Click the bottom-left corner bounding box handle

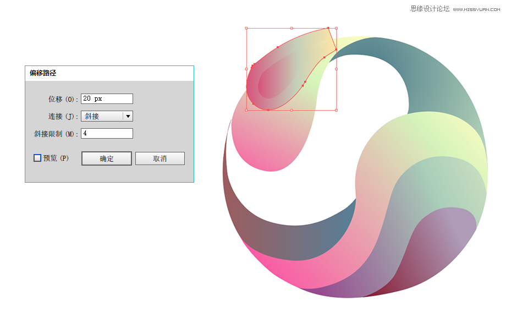pos(246,111)
